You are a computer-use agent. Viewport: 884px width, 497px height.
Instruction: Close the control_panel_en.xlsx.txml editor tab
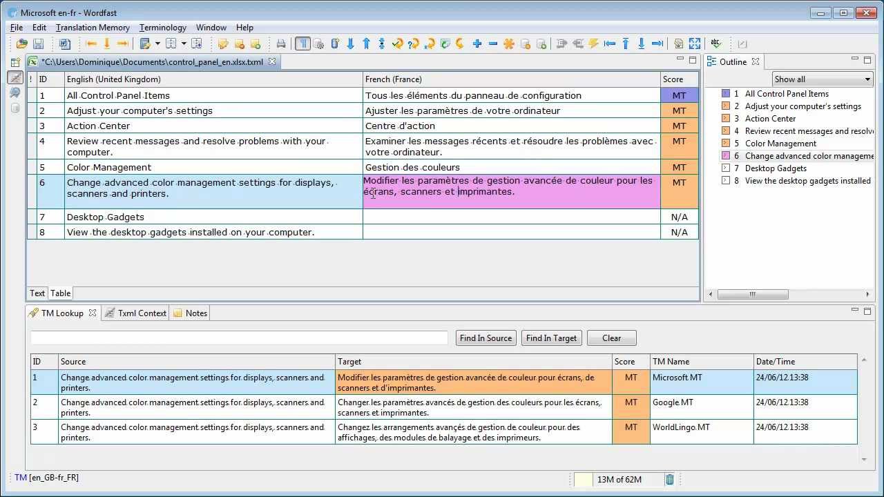(272, 61)
